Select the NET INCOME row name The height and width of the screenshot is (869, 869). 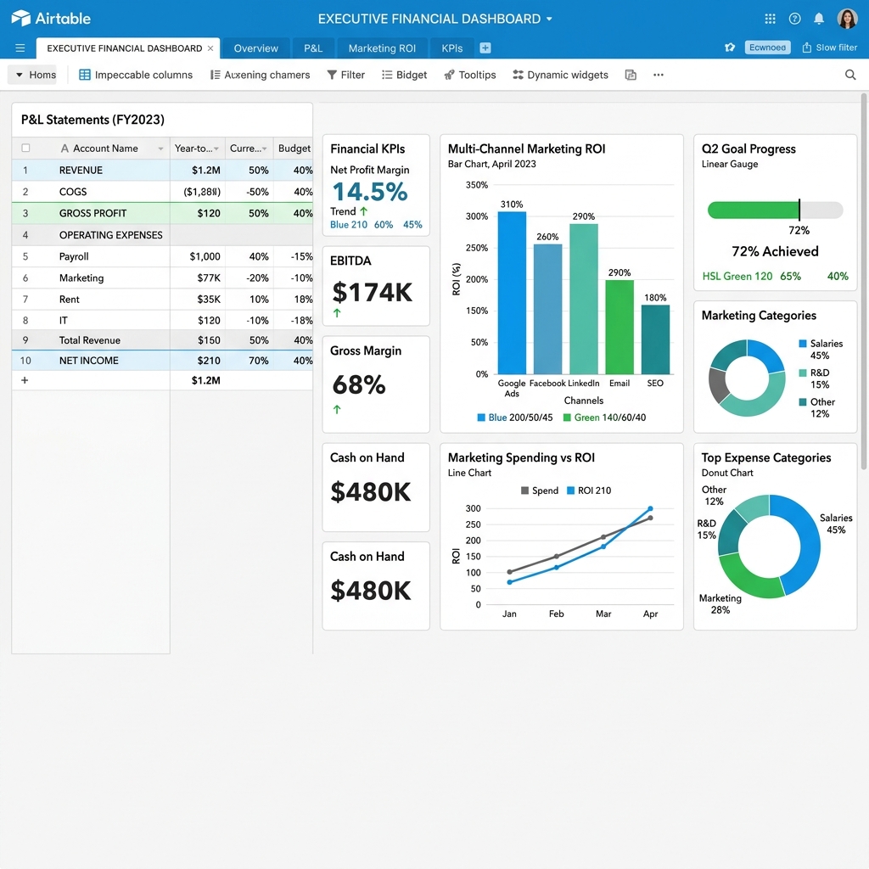click(x=88, y=360)
